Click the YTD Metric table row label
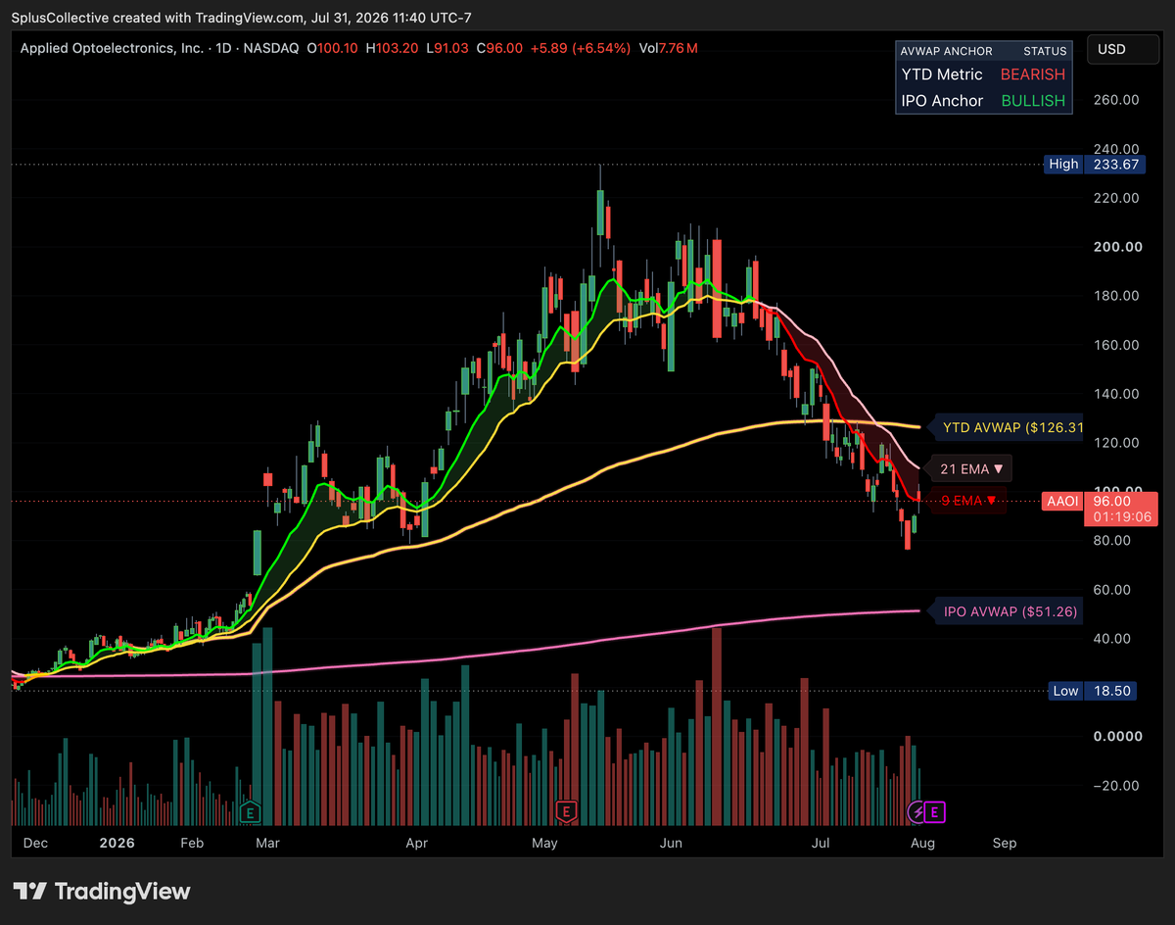The height and width of the screenshot is (925, 1175). 942,74
